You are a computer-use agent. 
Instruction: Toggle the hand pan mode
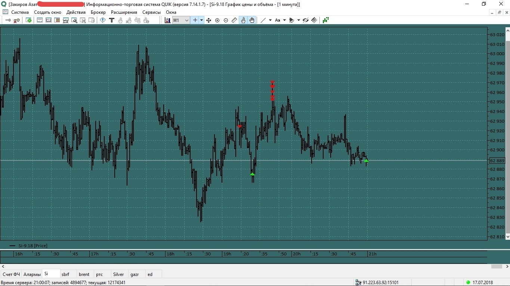(252, 20)
